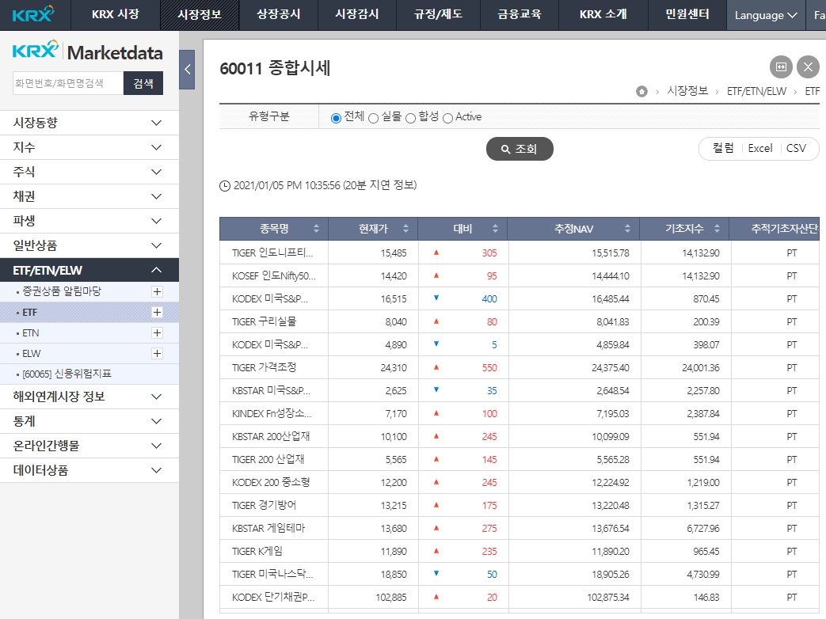Viewport: 826px width, 619px height.
Task: Click the 조회 search button
Action: [x=520, y=149]
